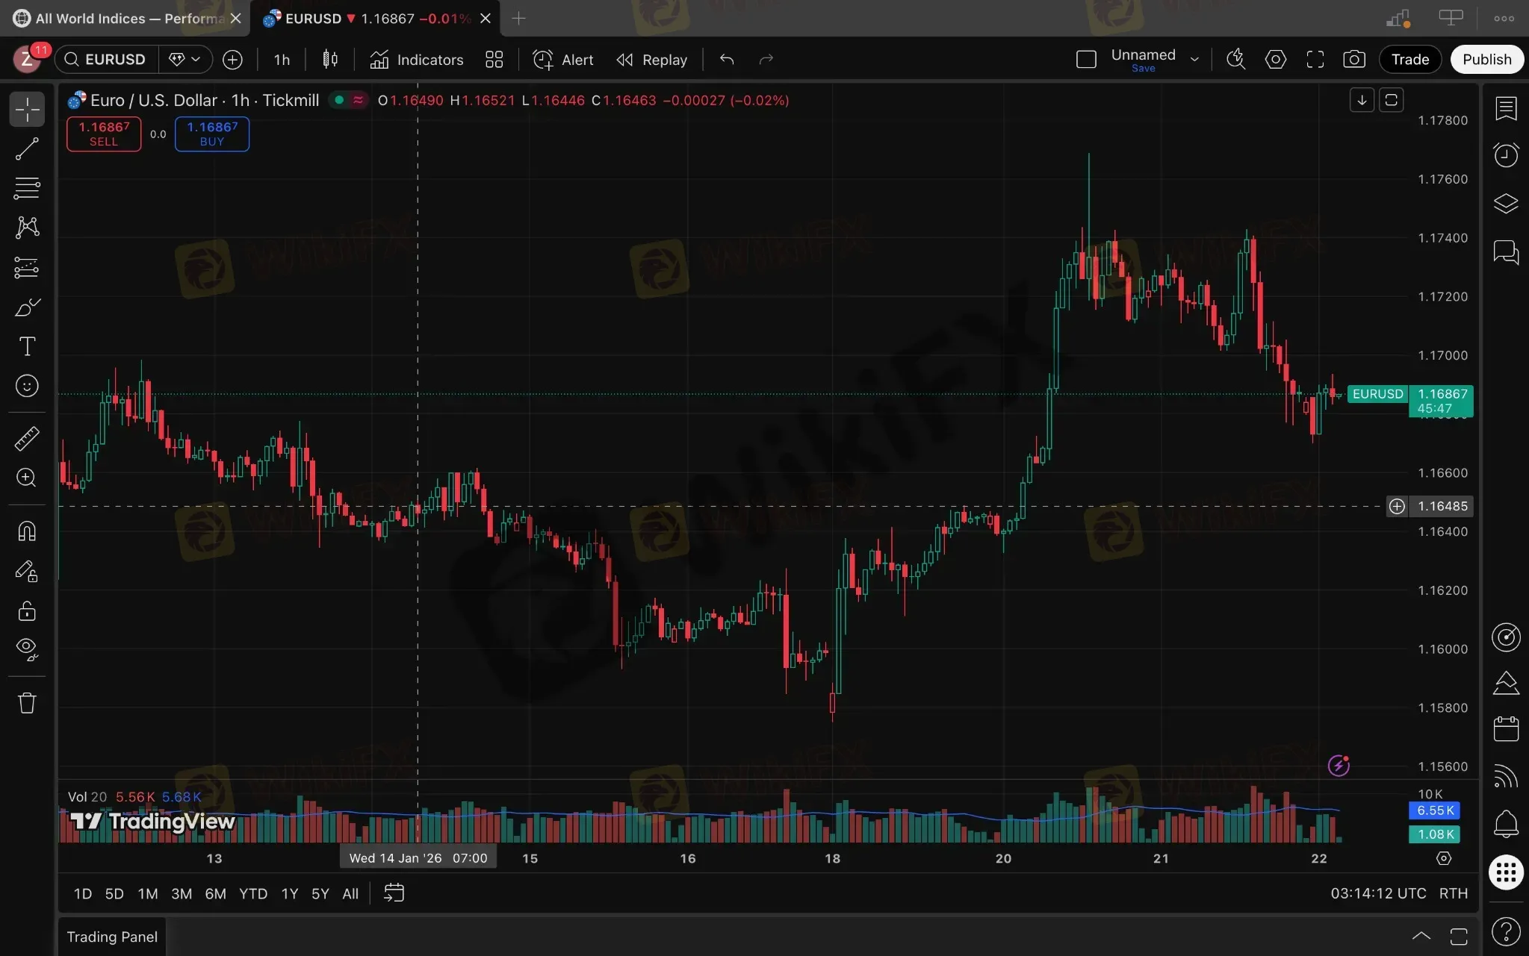This screenshot has height=956, width=1529.
Task: Toggle magnet mode for drawings
Action: click(x=27, y=531)
